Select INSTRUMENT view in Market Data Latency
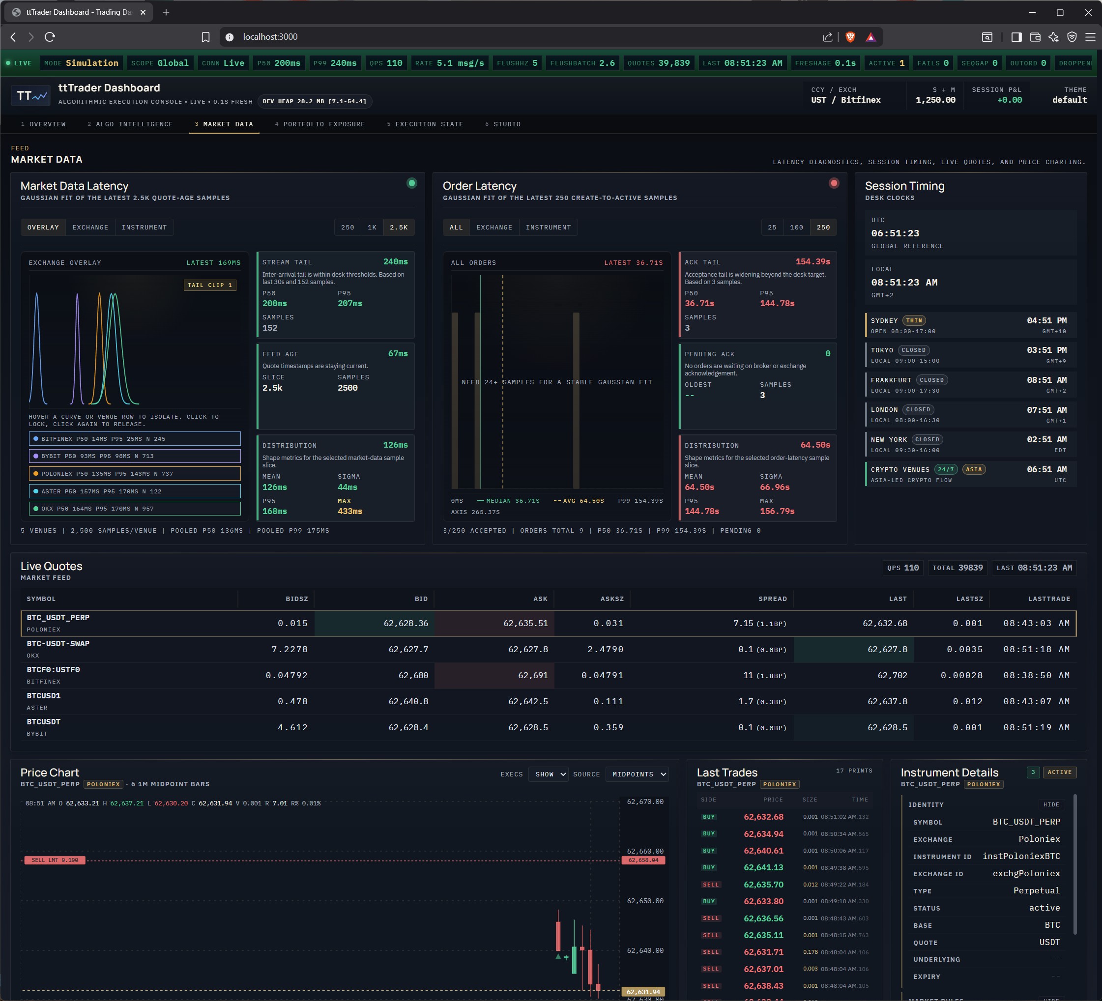The height and width of the screenshot is (1001, 1102). 145,228
